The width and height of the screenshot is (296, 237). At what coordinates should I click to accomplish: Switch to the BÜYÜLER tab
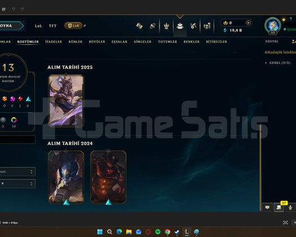click(97, 42)
